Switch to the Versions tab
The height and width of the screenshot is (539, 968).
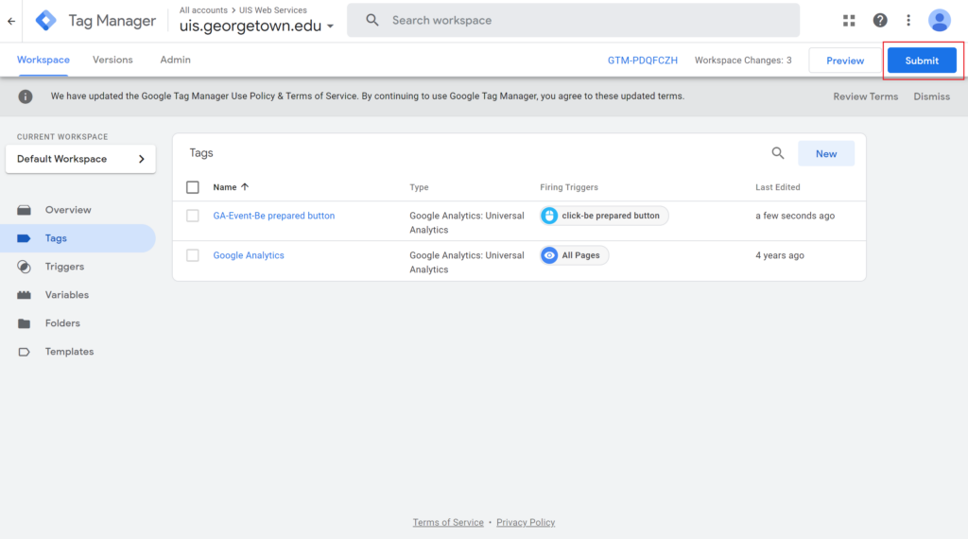[112, 60]
